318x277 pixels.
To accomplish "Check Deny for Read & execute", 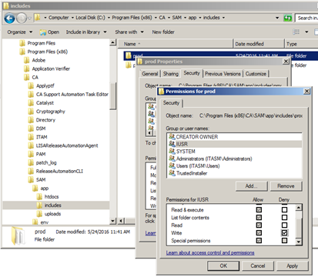I will pyautogui.click(x=284, y=210).
